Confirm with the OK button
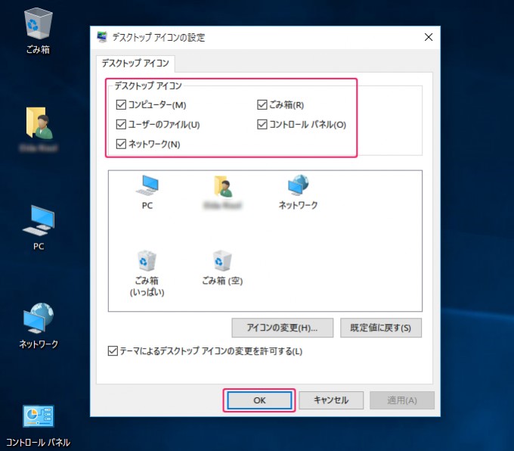Viewport: 514px width, 451px height. (259, 400)
